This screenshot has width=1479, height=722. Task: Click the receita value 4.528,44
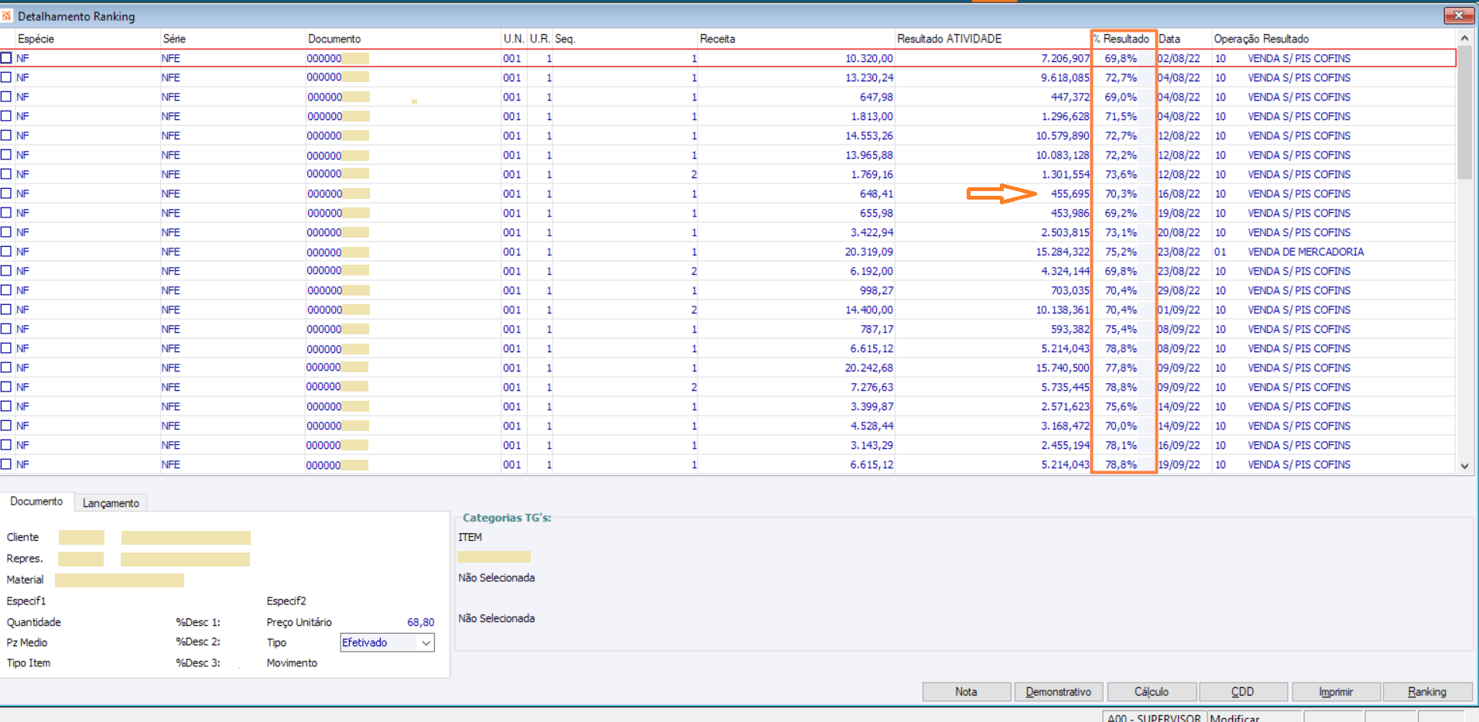(x=871, y=426)
